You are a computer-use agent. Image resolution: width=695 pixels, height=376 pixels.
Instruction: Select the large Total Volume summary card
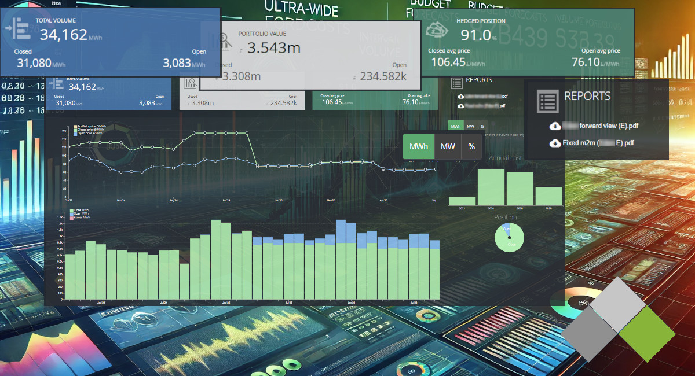(110, 42)
